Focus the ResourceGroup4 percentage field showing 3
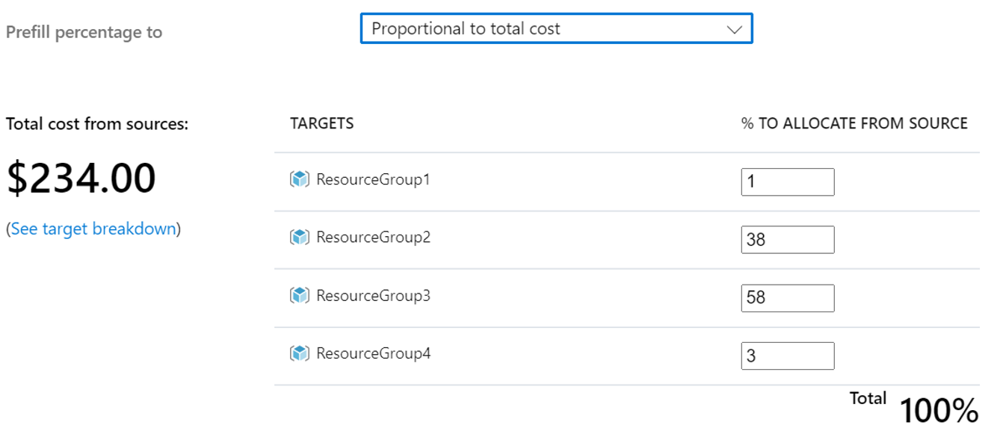 787,356
